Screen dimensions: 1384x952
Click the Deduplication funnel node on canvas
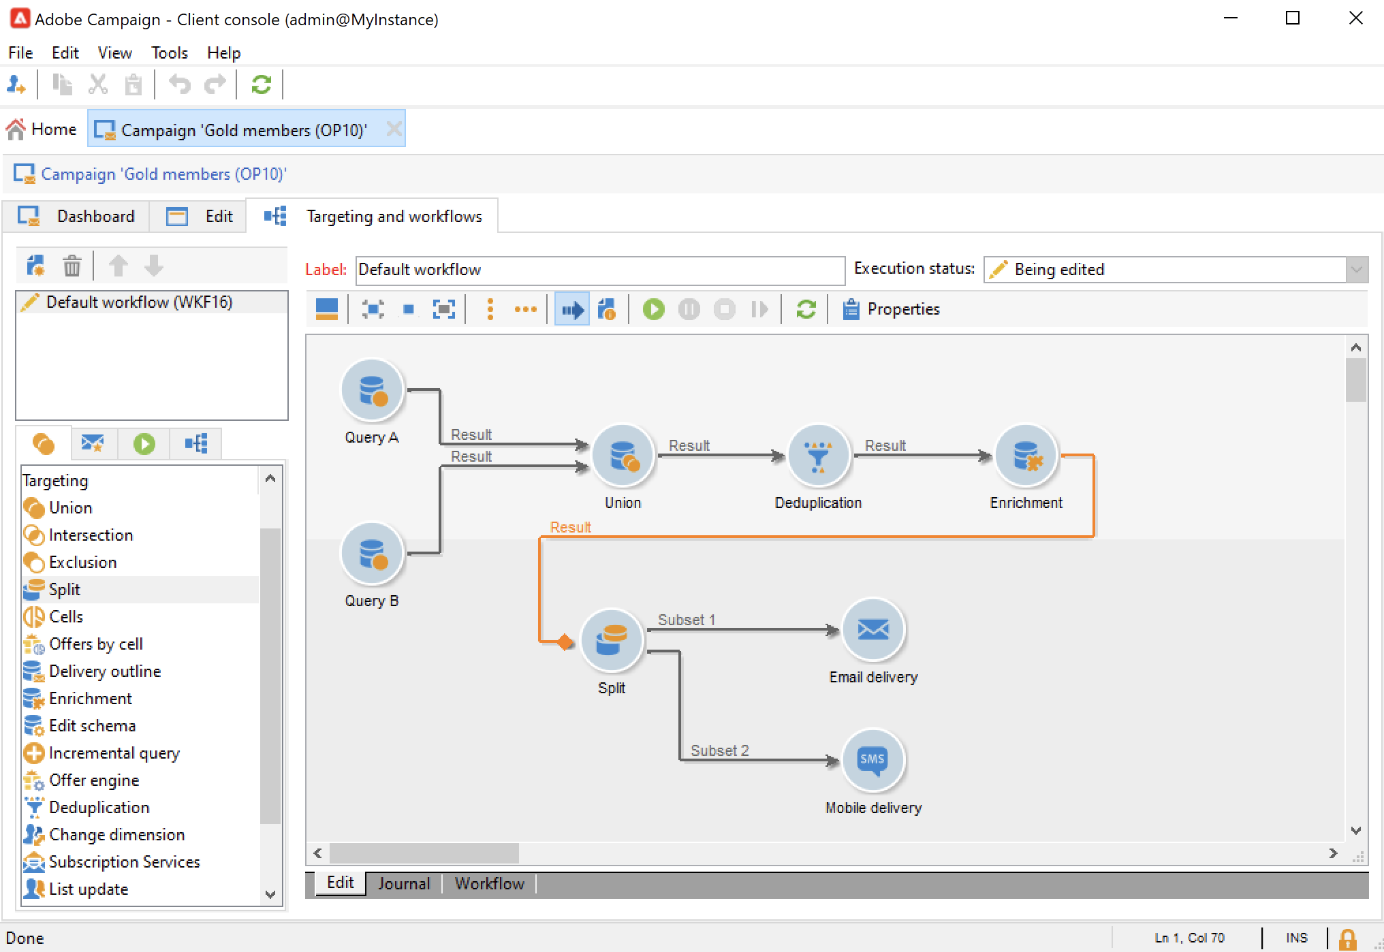pyautogui.click(x=817, y=456)
